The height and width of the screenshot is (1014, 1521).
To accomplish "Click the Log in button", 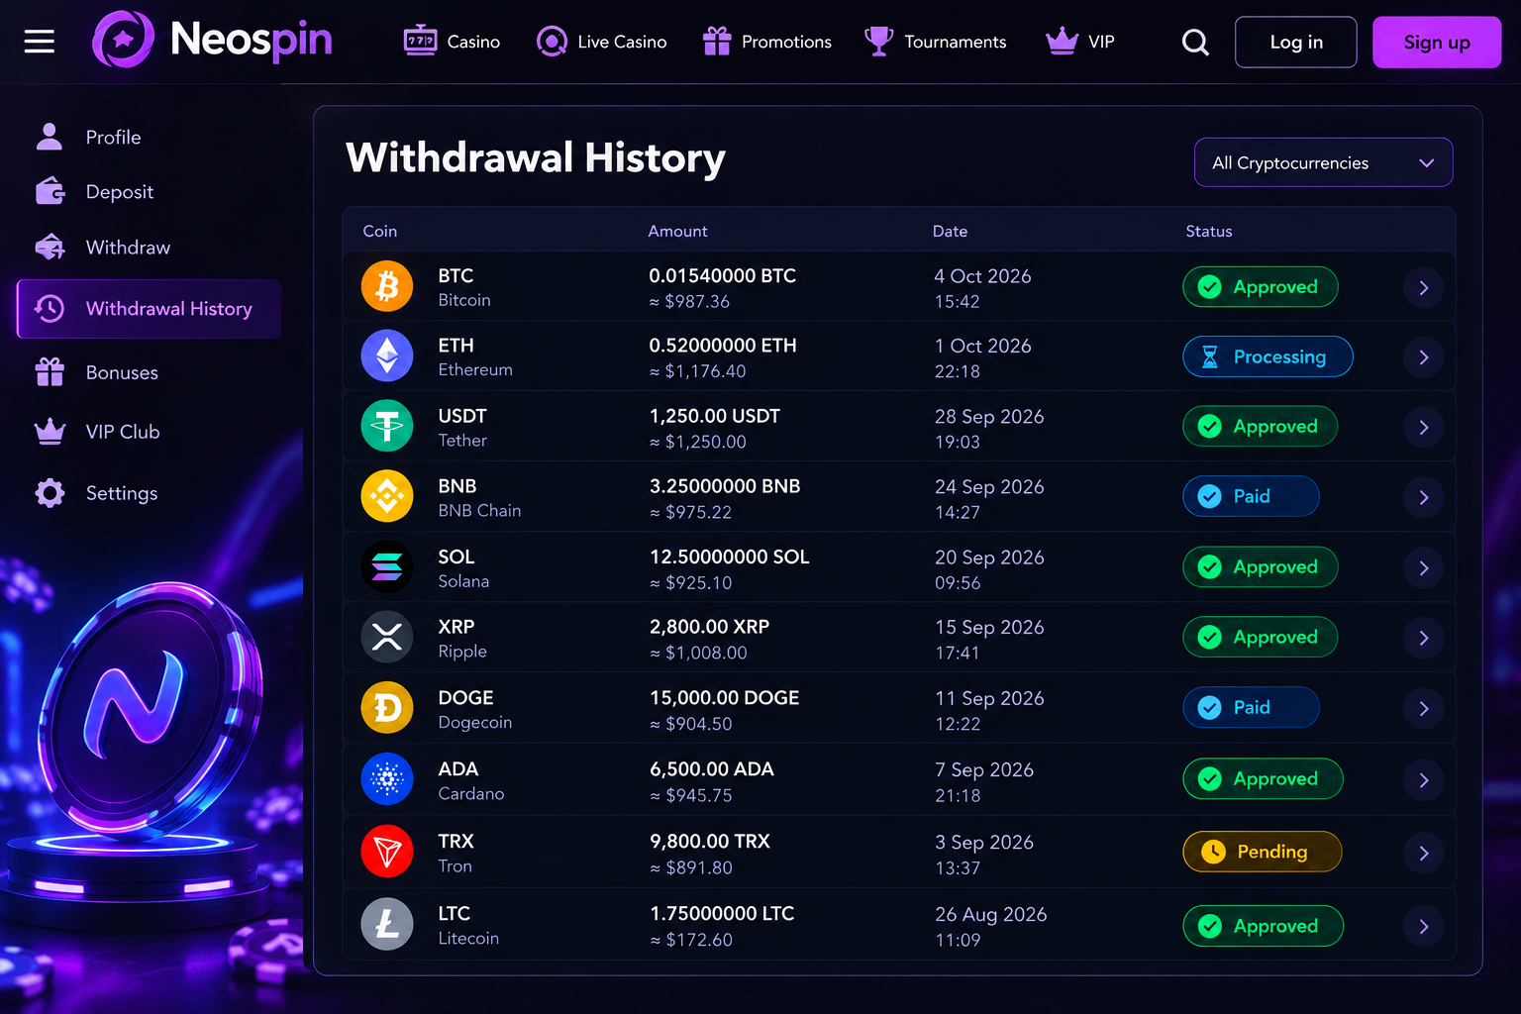I will 1296,42.
